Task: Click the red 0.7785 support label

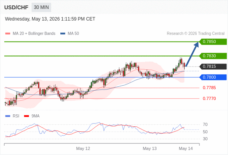Action: (209, 88)
